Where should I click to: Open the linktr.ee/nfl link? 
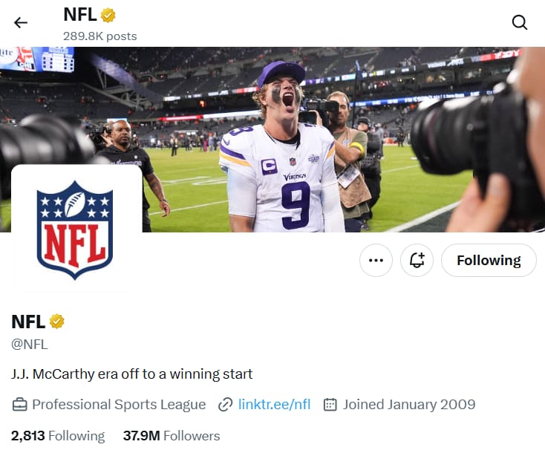(274, 405)
